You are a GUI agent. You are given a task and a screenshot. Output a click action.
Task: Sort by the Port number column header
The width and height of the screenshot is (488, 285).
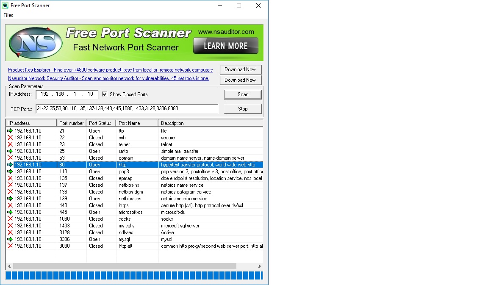click(71, 123)
